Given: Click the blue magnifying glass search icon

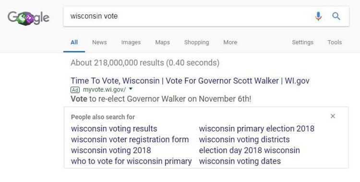Looking at the screenshot, I should (336, 16).
